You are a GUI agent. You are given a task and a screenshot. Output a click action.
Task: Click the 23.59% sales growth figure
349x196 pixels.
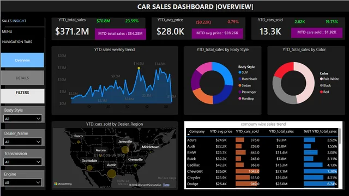(x=132, y=21)
